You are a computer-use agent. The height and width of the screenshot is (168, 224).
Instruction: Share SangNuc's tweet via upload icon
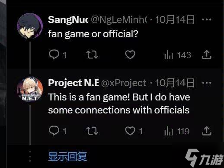click(207, 55)
